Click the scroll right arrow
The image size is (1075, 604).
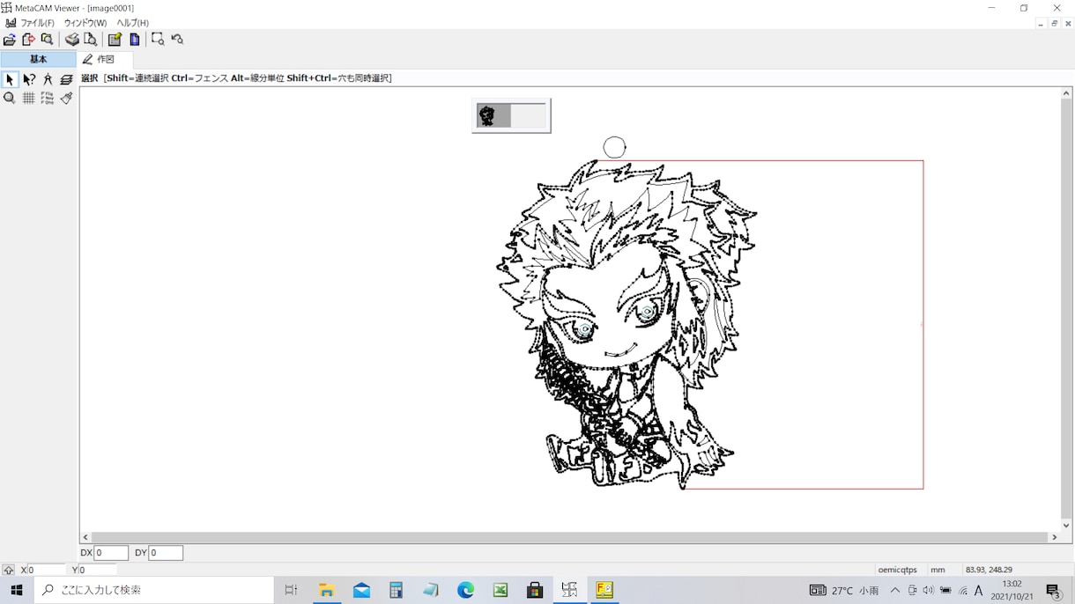(x=1054, y=537)
